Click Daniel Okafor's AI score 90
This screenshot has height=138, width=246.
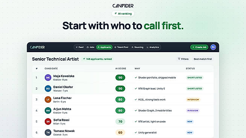click(x=120, y=88)
